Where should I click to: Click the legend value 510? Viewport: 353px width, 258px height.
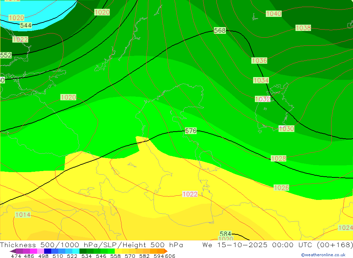58,256
